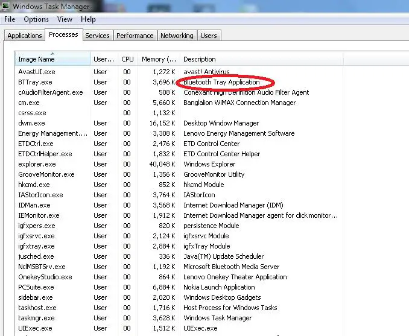Click the Bluetooth Tray Application description
409x336 pixels.
[221, 82]
